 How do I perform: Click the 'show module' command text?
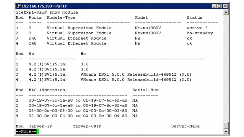(x=64, y=13)
